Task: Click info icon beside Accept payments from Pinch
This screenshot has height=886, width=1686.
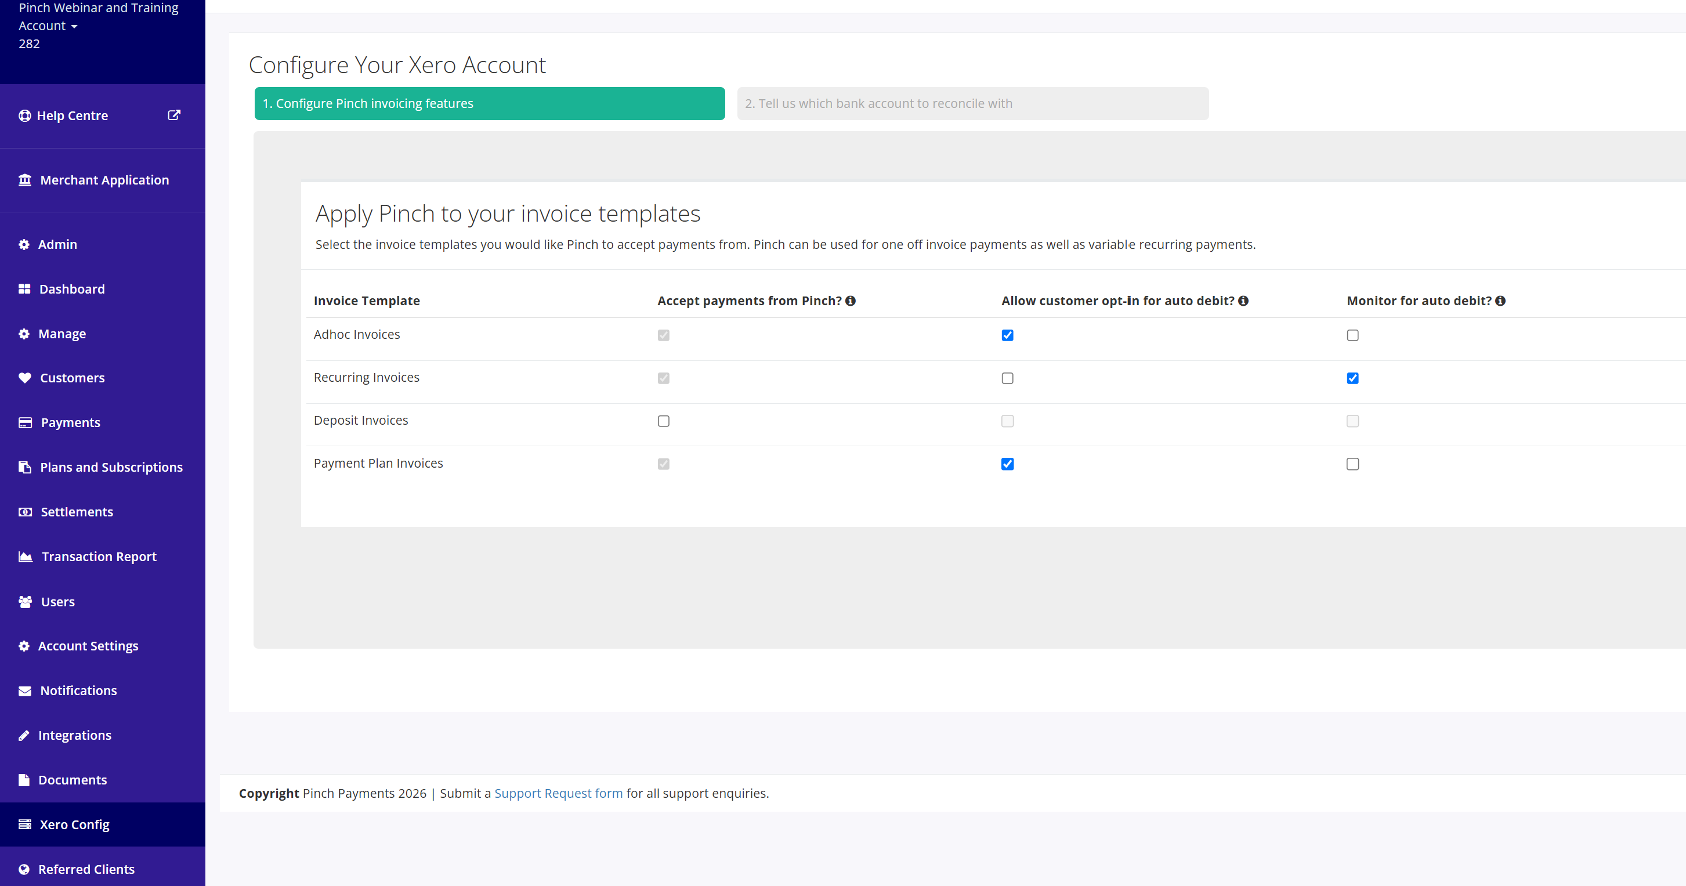Action: 850,301
